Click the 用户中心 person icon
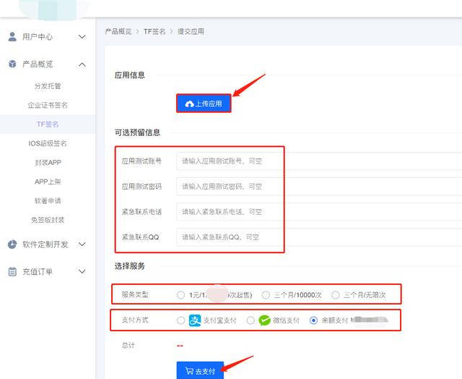 pyautogui.click(x=12, y=36)
